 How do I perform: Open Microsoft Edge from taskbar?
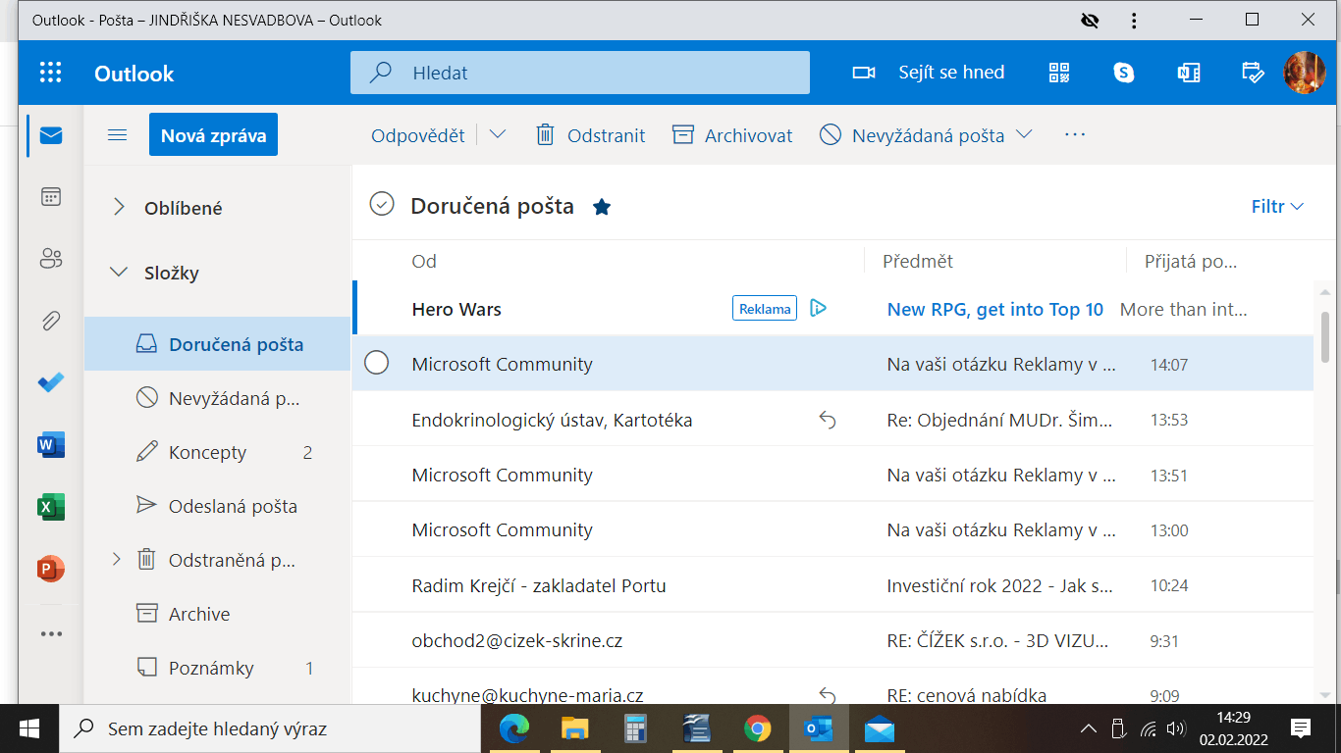[514, 728]
